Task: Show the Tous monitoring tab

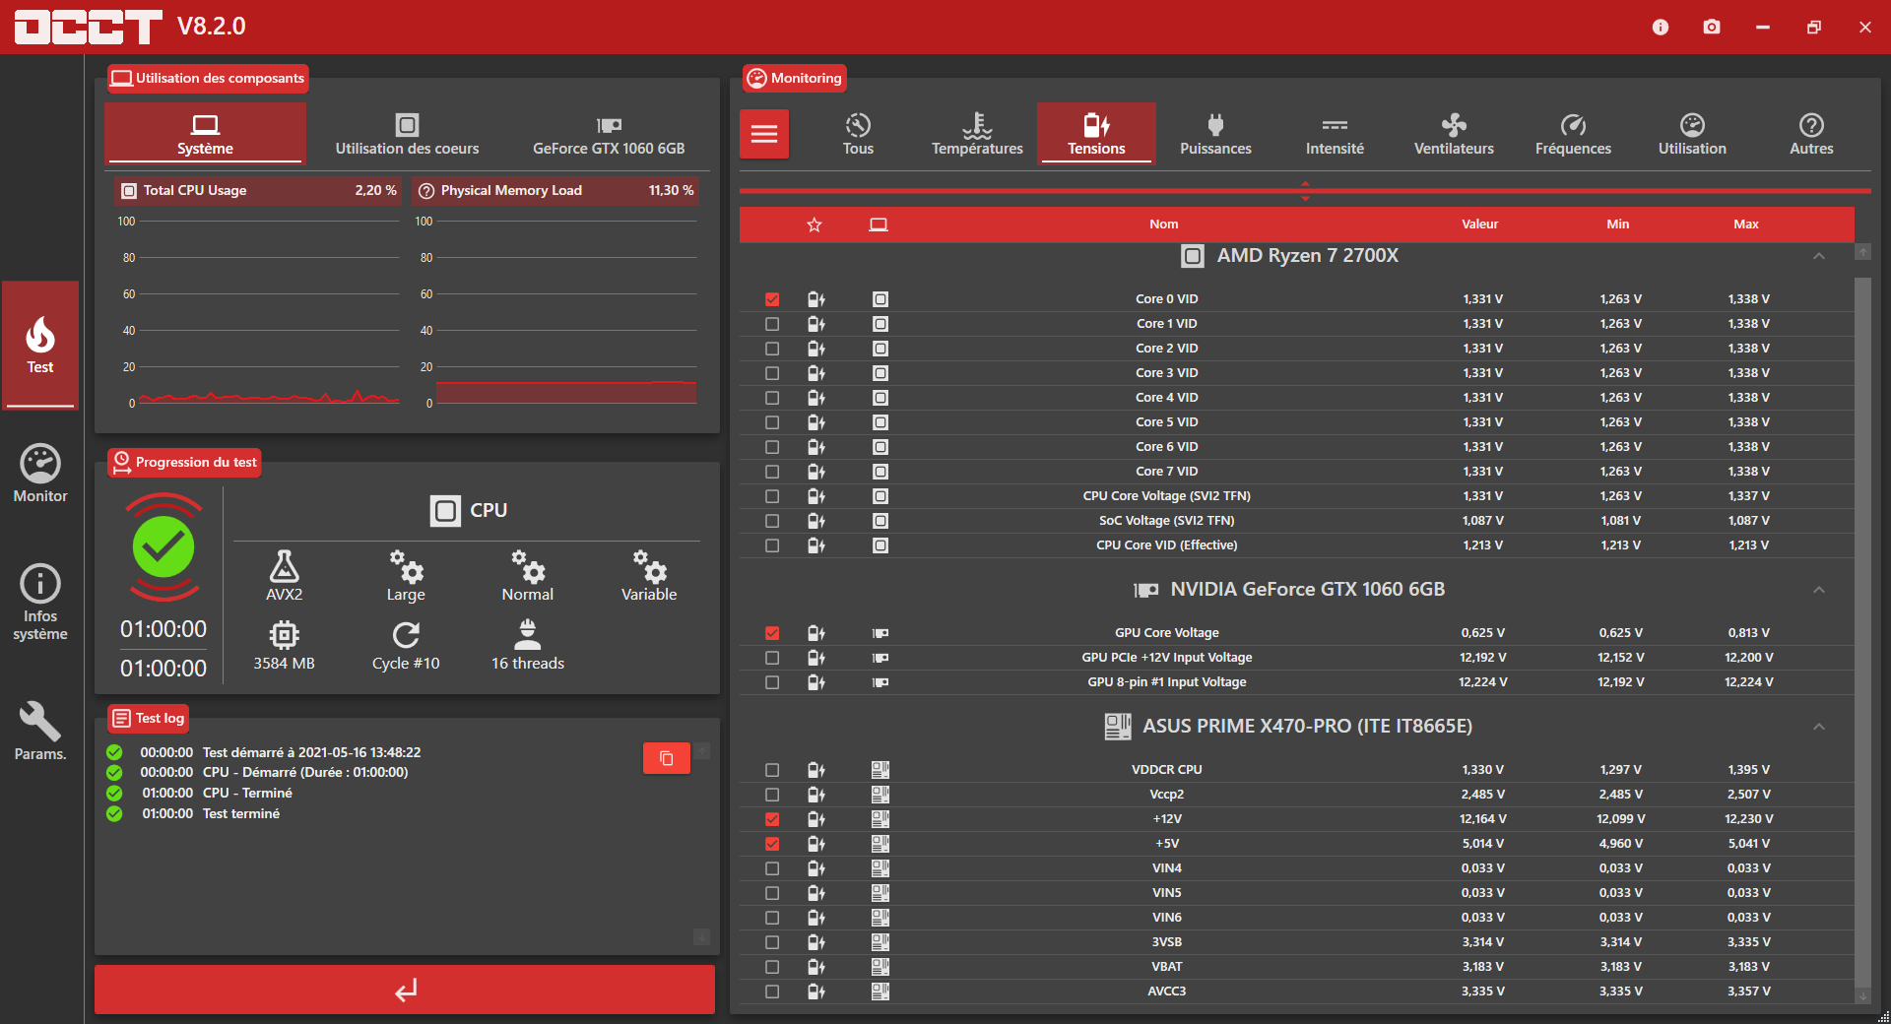Action: [858, 133]
